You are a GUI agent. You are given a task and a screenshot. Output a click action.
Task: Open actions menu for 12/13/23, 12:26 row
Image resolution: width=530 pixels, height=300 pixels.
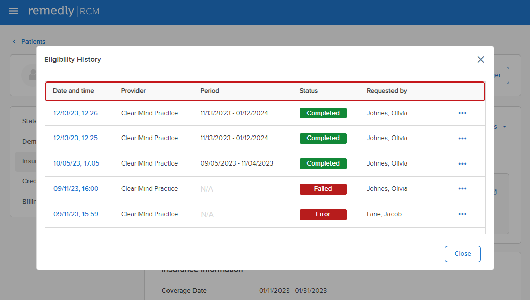click(x=462, y=113)
